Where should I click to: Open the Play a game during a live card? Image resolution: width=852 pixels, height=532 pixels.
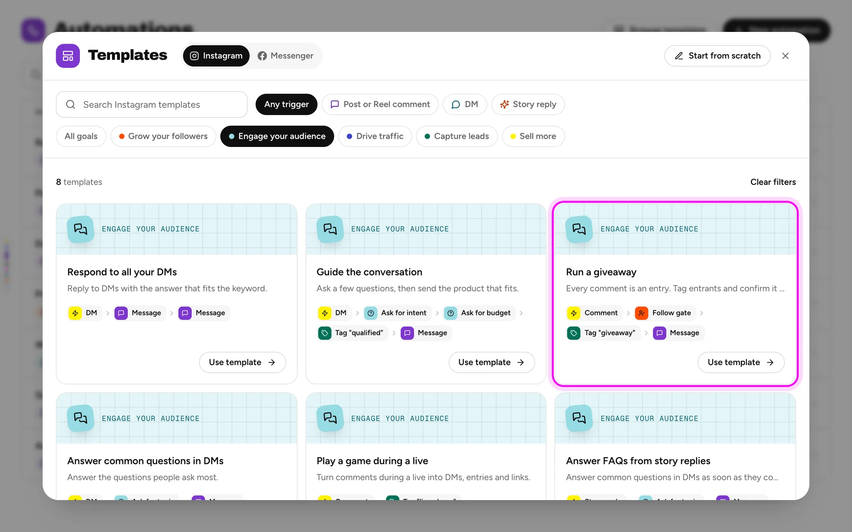(426, 446)
